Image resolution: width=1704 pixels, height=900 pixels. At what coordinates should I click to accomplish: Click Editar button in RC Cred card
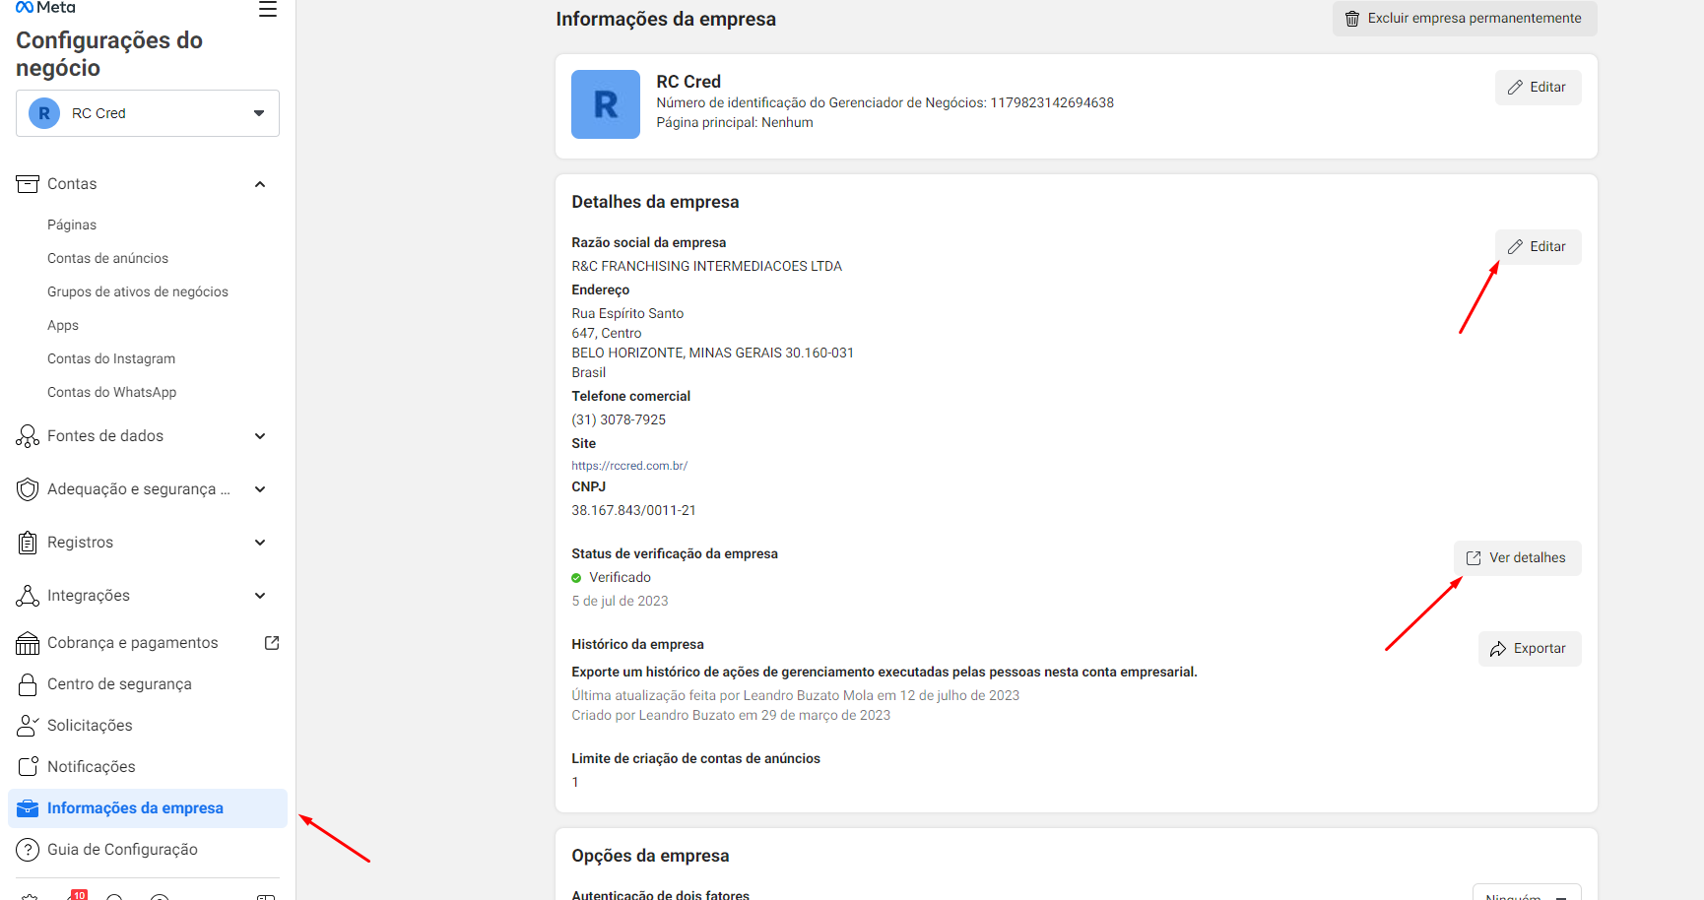pyautogui.click(x=1538, y=88)
